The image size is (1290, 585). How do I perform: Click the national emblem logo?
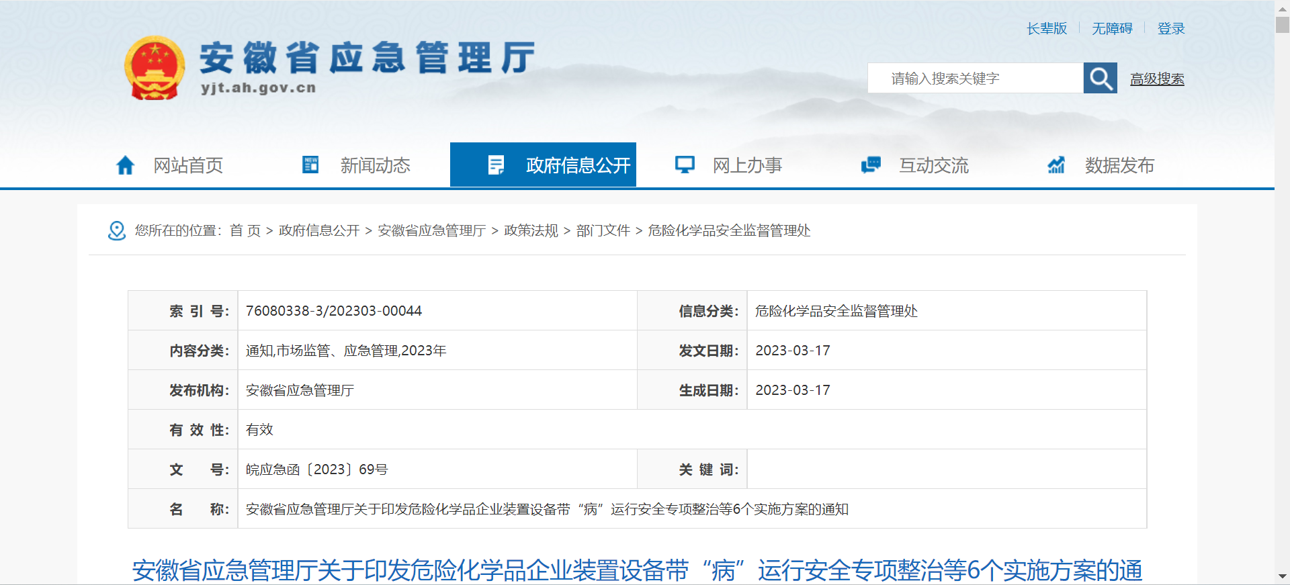[x=155, y=68]
